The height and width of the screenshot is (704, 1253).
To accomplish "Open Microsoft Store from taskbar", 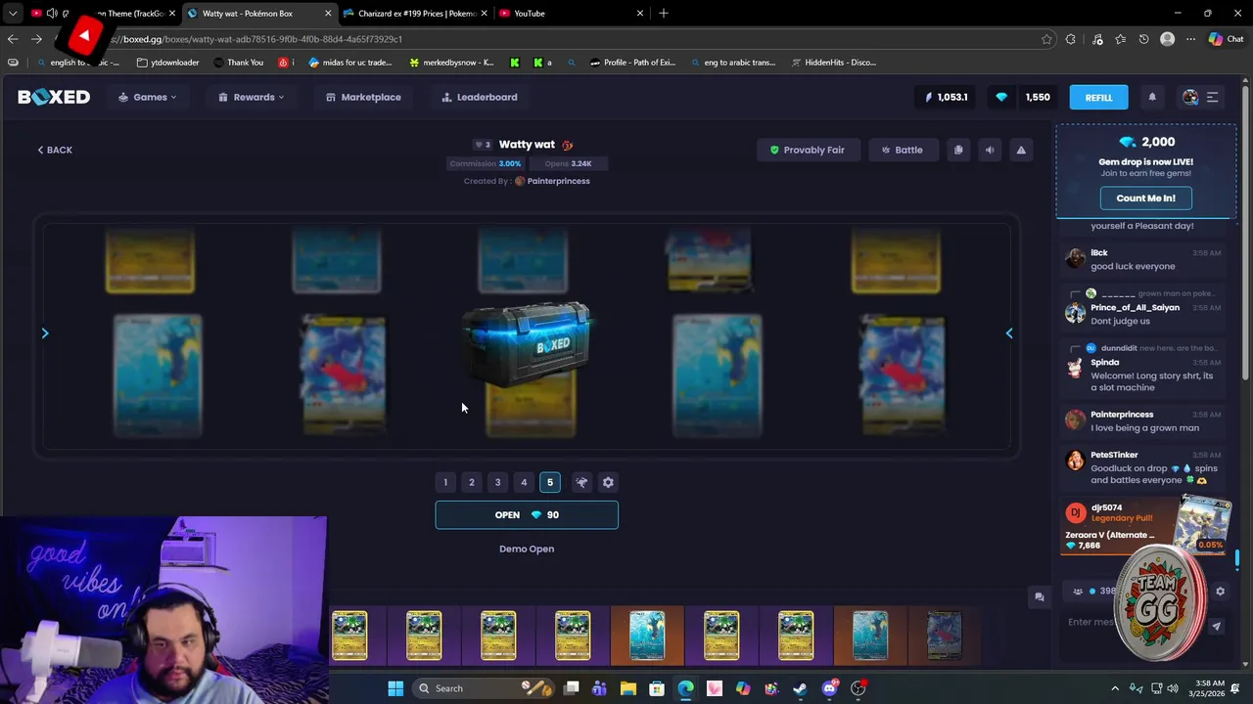I will tap(657, 688).
